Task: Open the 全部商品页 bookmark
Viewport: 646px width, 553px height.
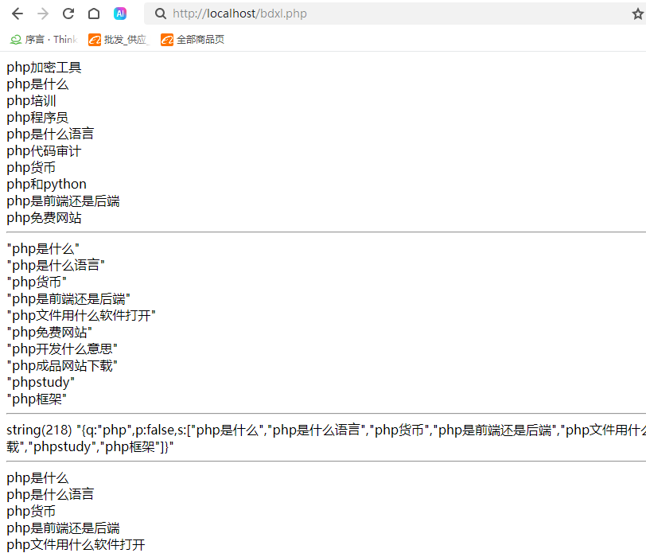Action: [x=193, y=40]
